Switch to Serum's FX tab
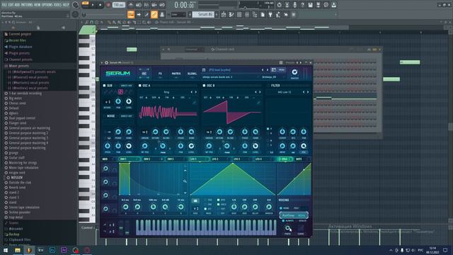The width and height of the screenshot is (453, 255). coord(160,74)
